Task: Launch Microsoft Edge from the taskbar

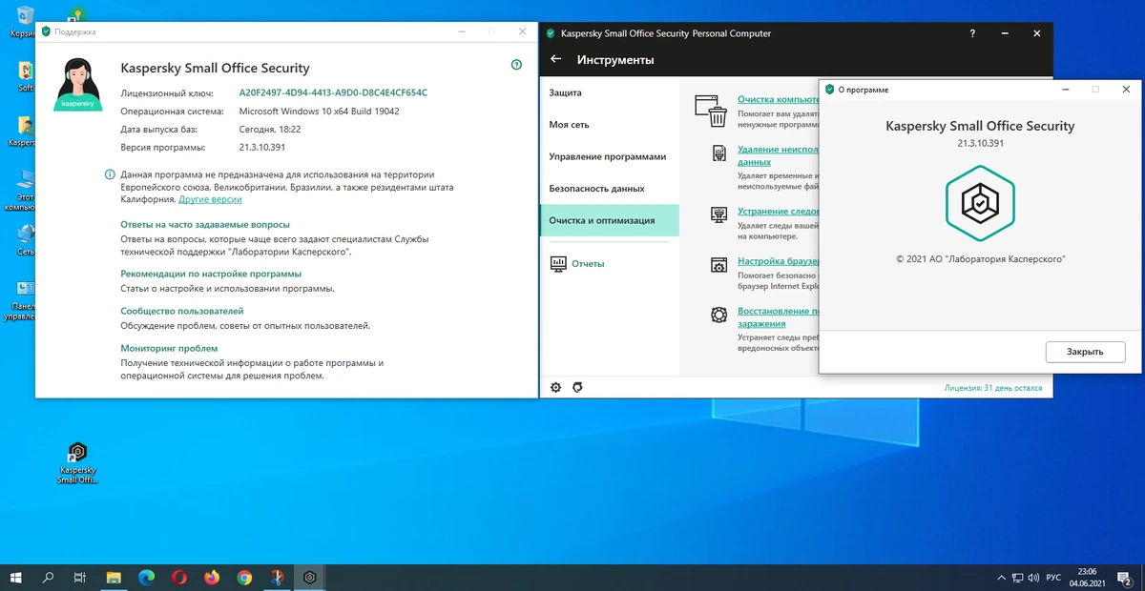Action: pos(146,577)
